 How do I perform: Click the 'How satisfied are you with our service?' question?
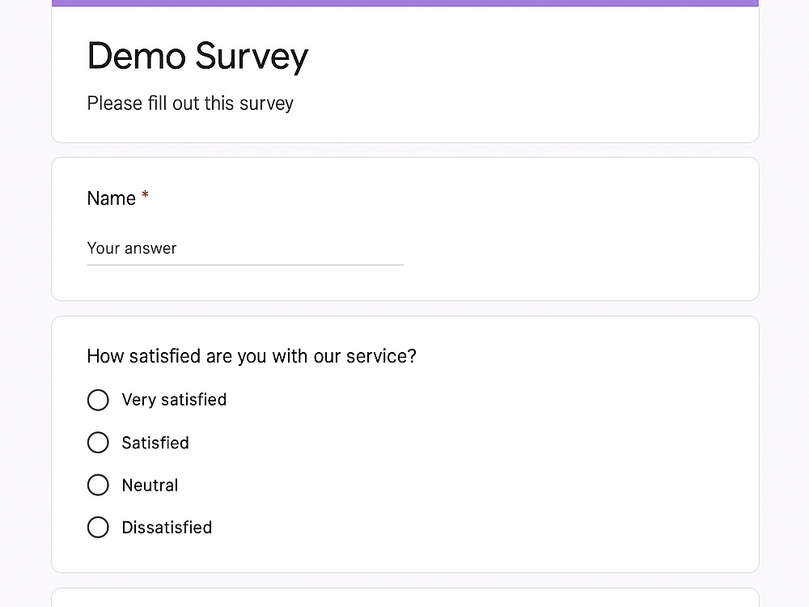click(x=252, y=357)
